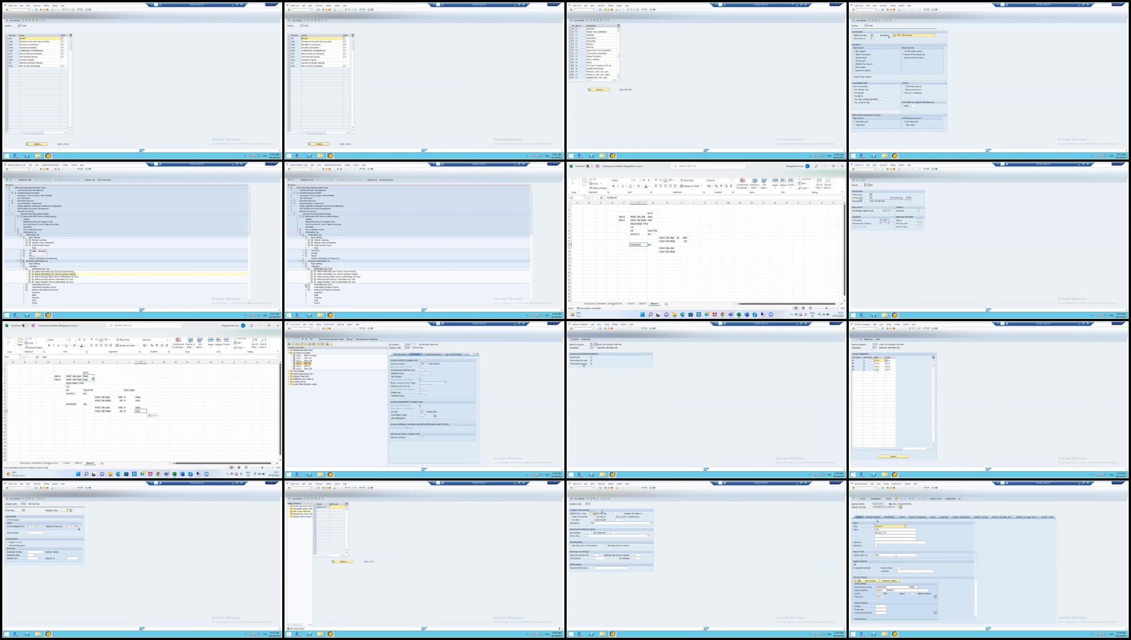Select the Gross Amount base amount radio button
The width and height of the screenshot is (1131, 640).
tap(854, 58)
